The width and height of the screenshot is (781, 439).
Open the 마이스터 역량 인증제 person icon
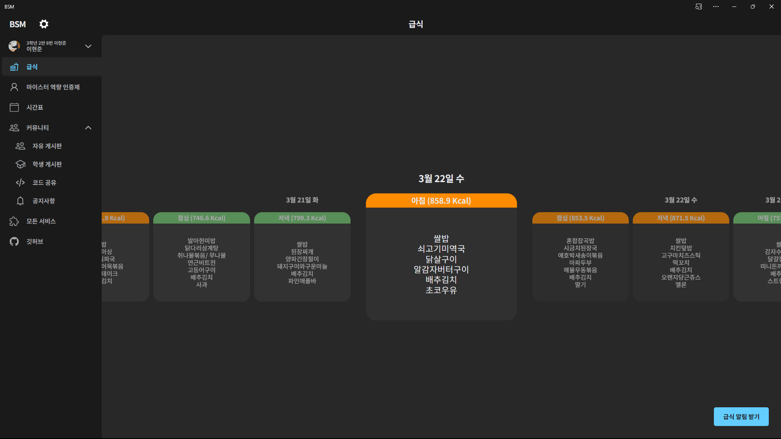14,87
